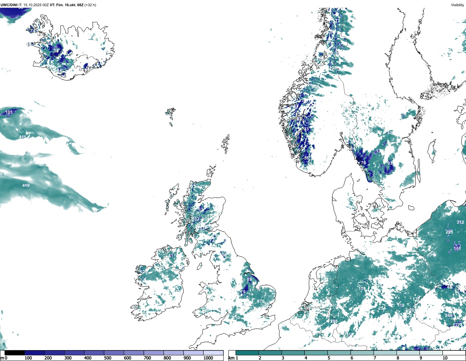Pick the 900–1000 m pale lavender swatch

pyautogui.click(x=193, y=353)
